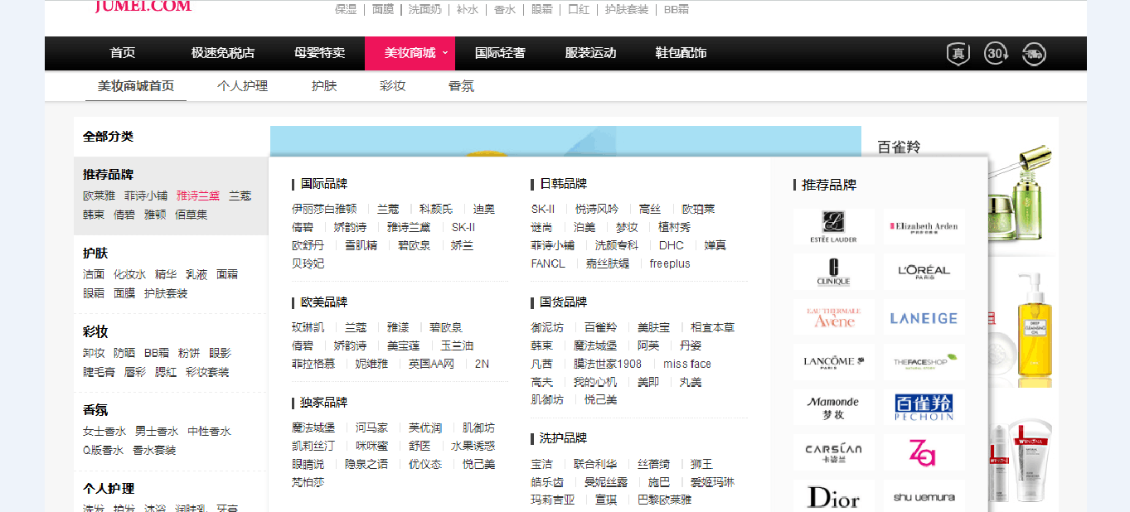Click the 30-day return icon
This screenshot has height=512, width=1130.
[997, 54]
